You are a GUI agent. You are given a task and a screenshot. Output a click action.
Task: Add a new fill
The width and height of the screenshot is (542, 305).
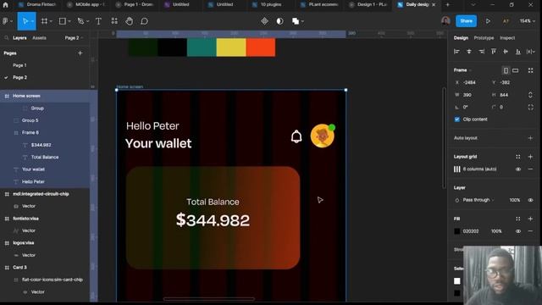pyautogui.click(x=531, y=219)
